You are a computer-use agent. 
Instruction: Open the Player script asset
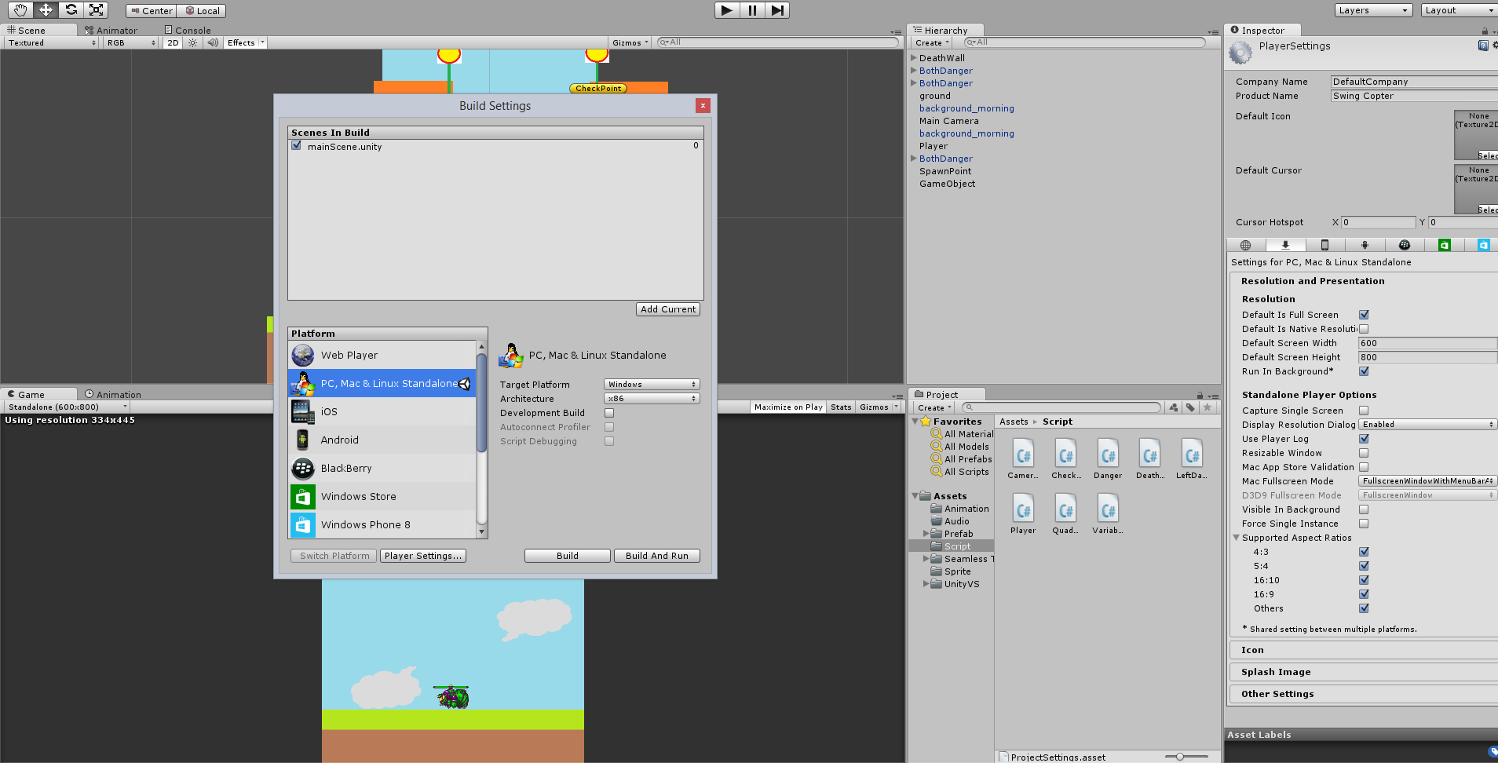(x=1023, y=514)
